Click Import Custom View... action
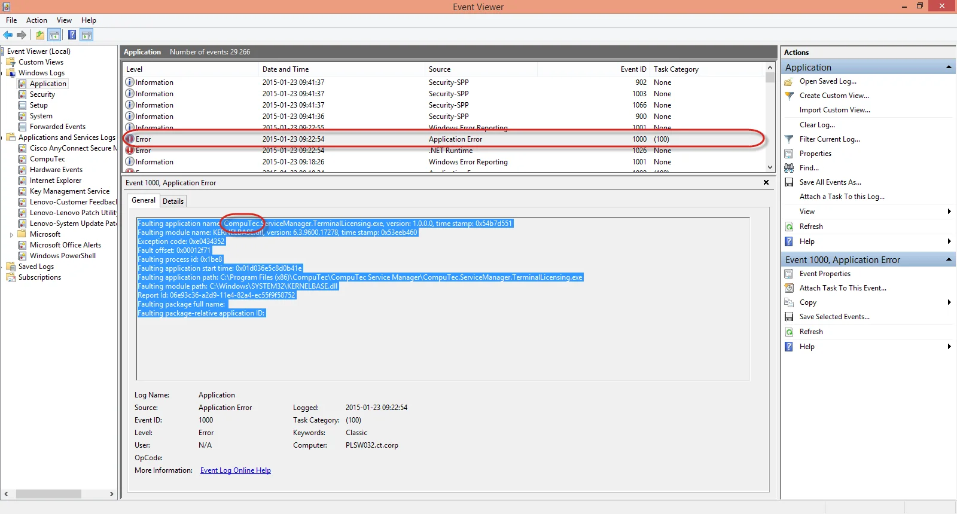Viewport: 957px width, 514px height. (835, 110)
